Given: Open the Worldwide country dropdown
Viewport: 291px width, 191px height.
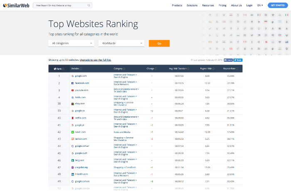Looking at the screenshot, I should (121, 43).
